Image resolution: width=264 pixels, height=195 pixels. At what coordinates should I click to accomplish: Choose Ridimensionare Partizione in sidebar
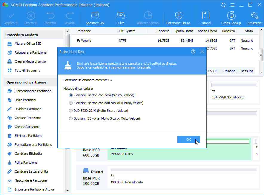[x=33, y=91]
